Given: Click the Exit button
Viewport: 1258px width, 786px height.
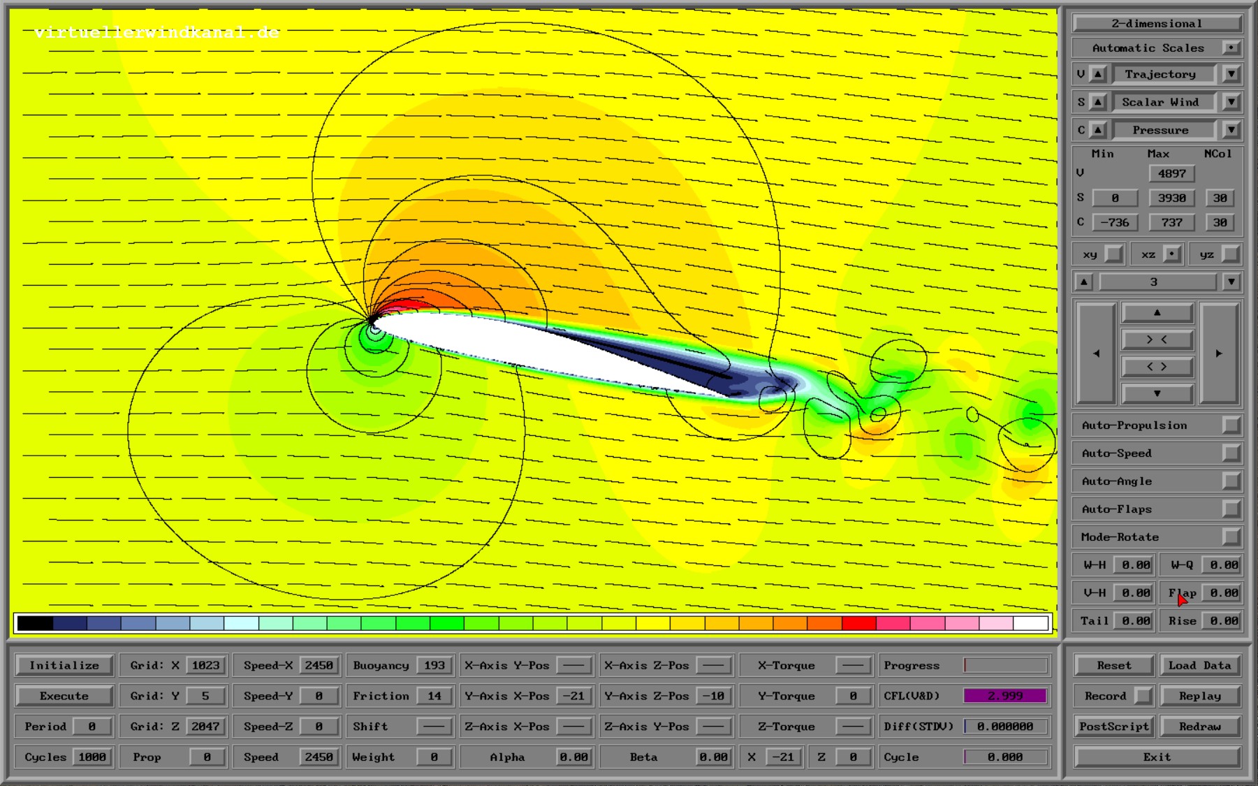Looking at the screenshot, I should (1157, 757).
